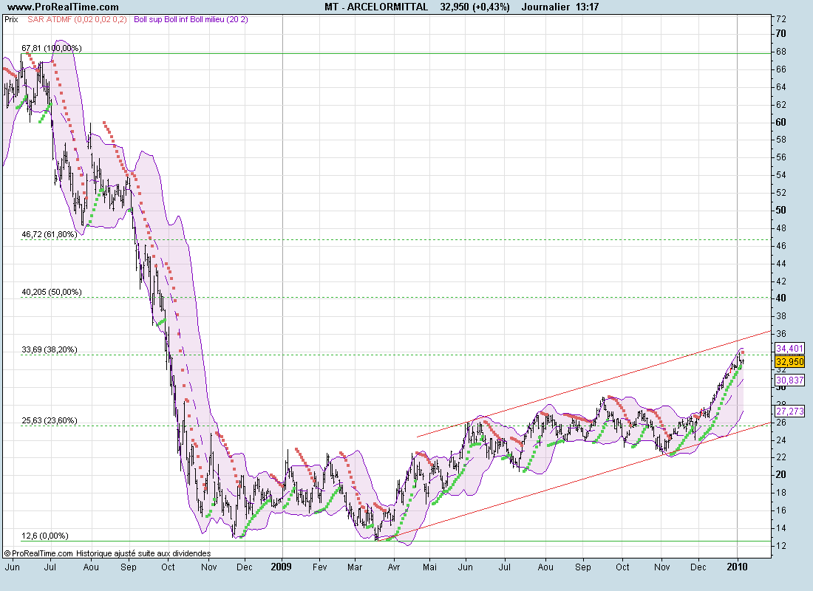
Task: Click the 30,837 middle Bollinger value tag
Action: point(789,380)
